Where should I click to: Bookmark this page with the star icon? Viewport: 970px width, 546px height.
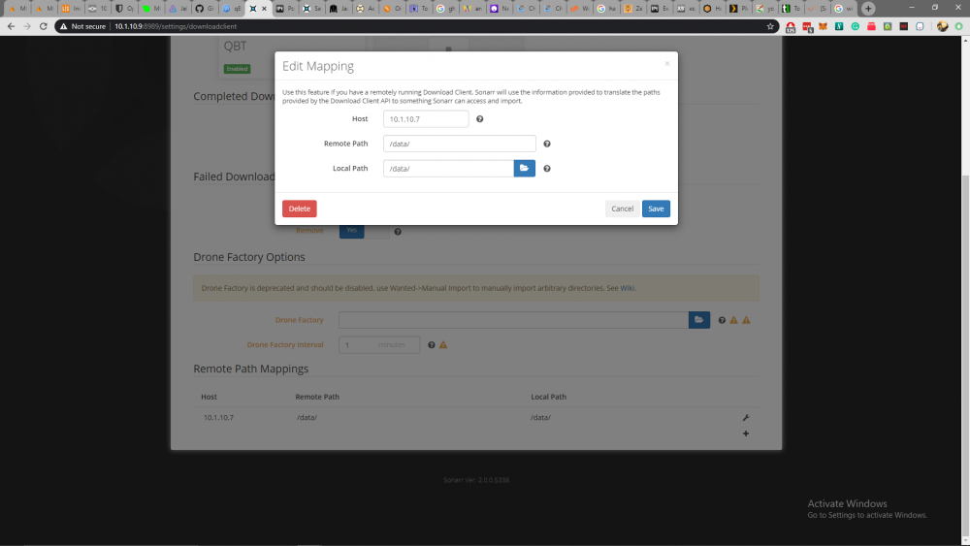[x=770, y=26]
